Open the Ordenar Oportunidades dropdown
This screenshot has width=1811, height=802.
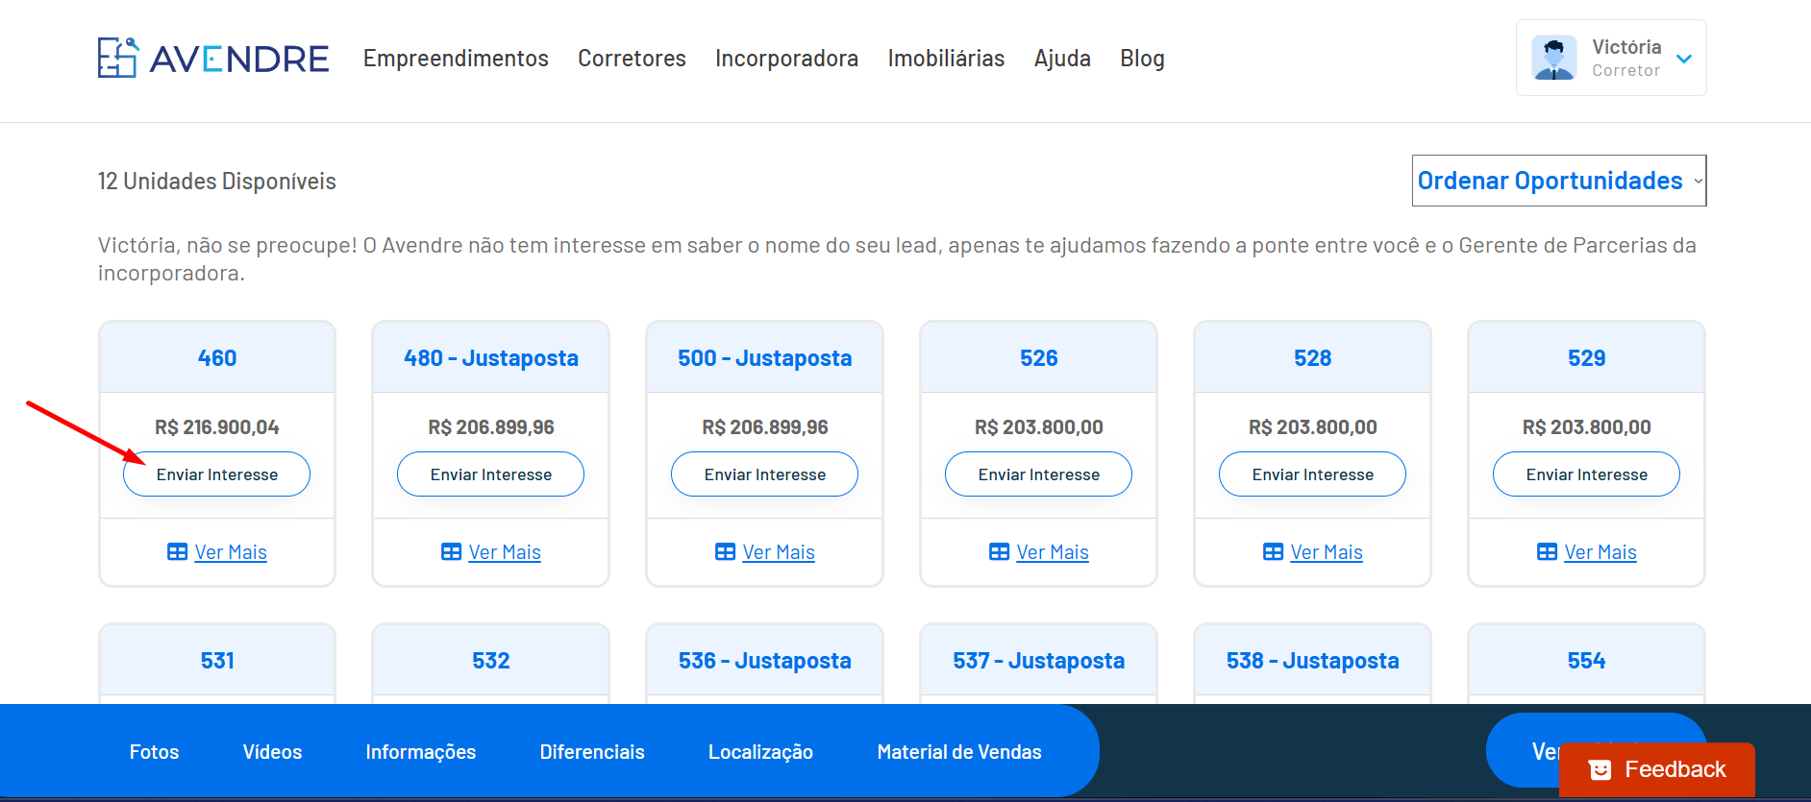pos(1559,181)
